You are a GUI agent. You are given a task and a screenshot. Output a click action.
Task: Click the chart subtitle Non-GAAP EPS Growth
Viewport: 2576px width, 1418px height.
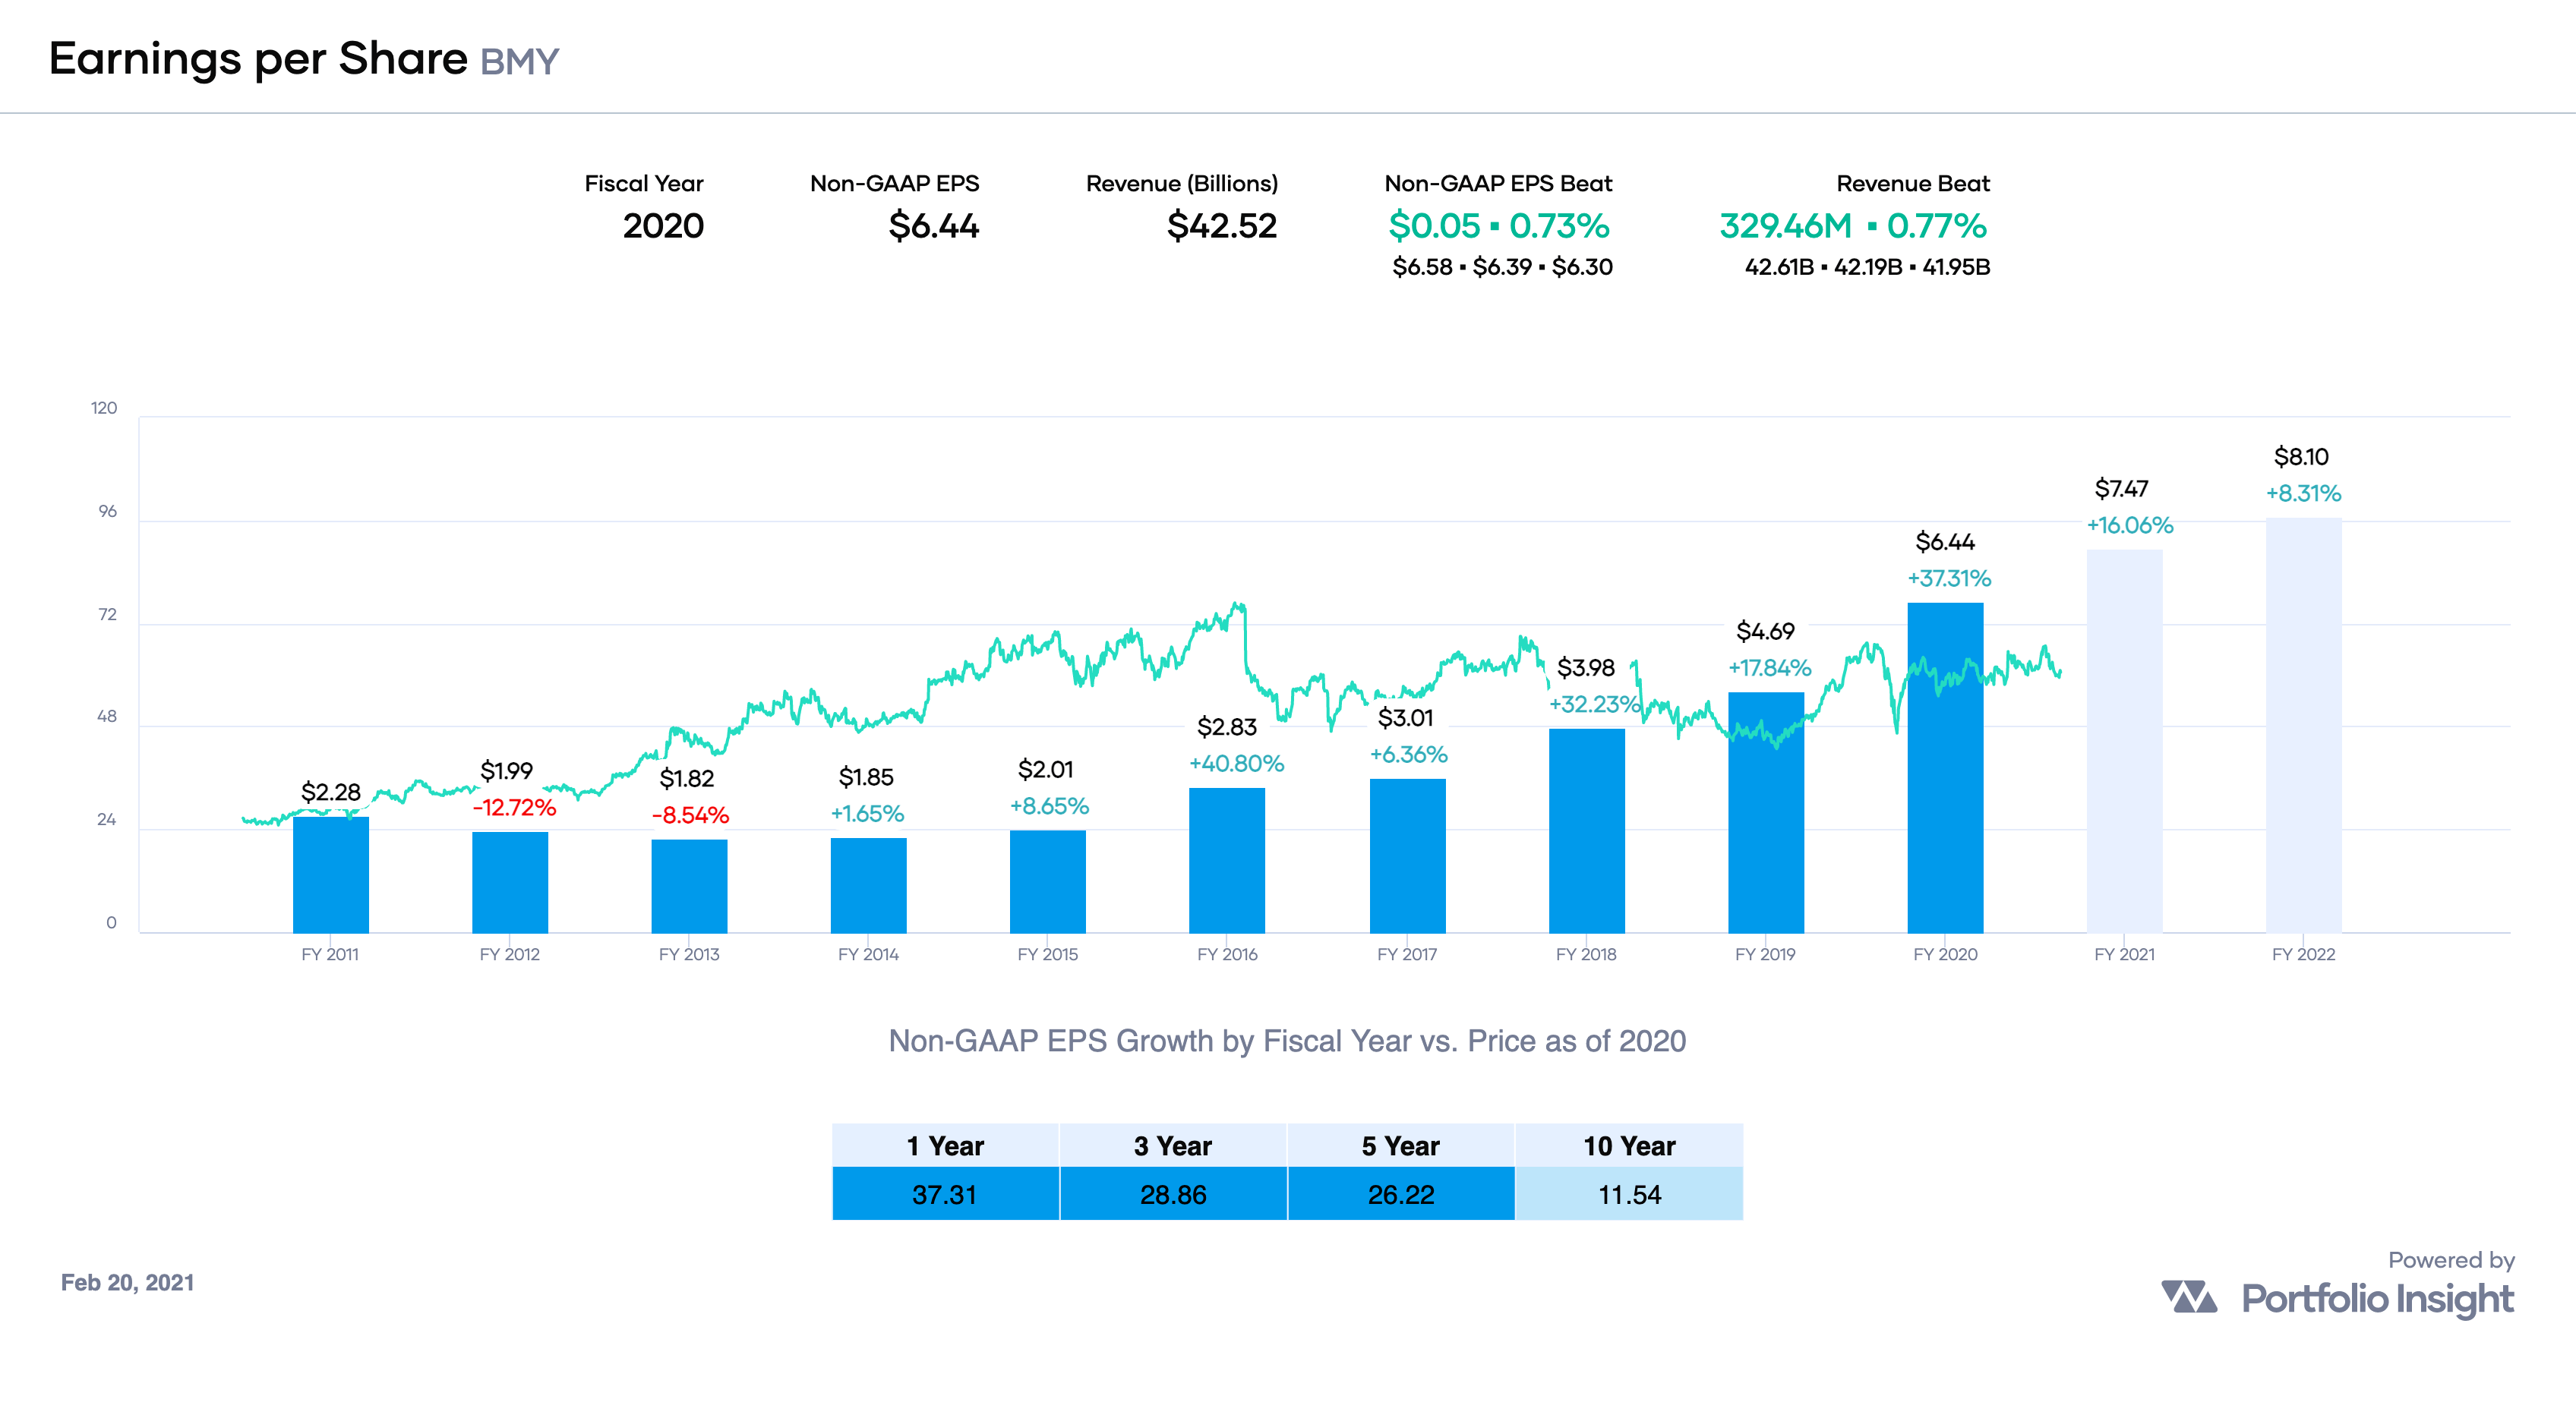pyautogui.click(x=1287, y=1041)
